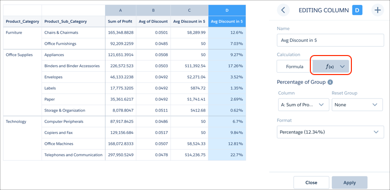Select the Computer Peripherals row label

[73, 121]
